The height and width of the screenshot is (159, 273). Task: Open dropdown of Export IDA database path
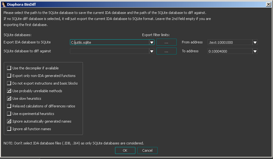pos(152,42)
